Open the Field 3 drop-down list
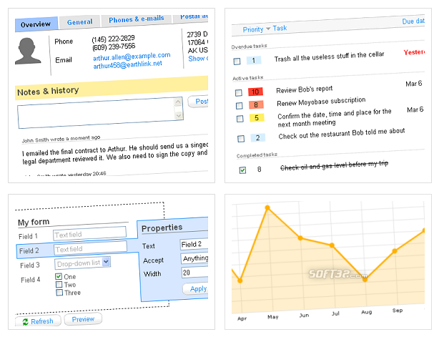The image size is (439, 337). click(x=83, y=263)
